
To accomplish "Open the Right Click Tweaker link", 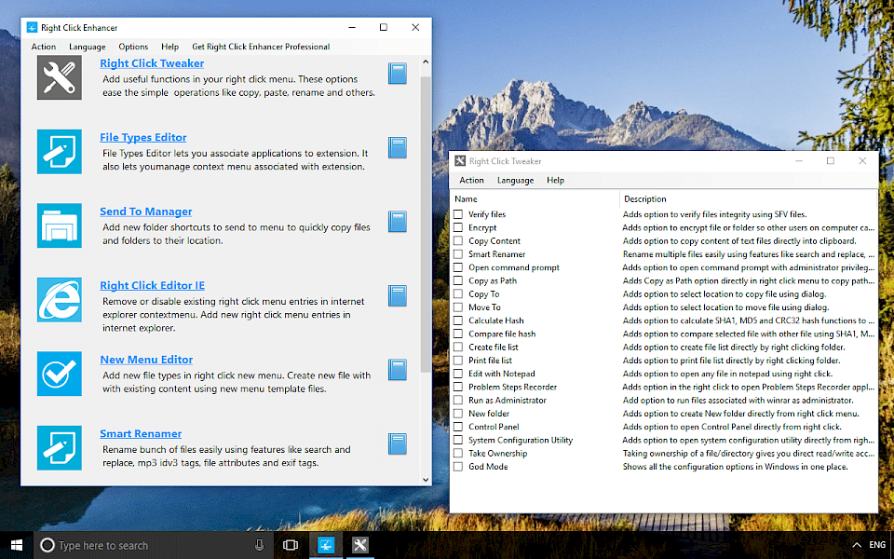I will [x=152, y=63].
